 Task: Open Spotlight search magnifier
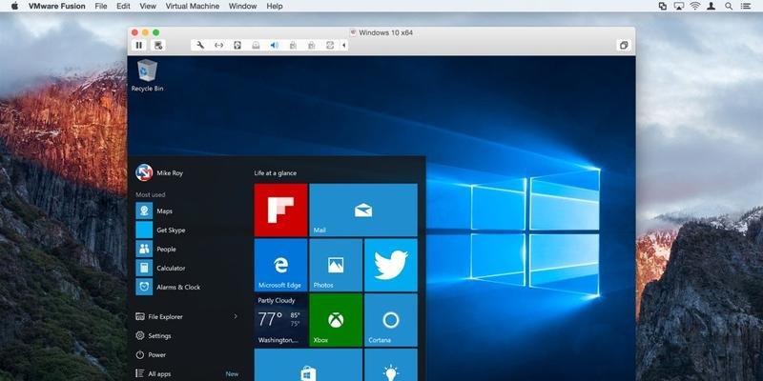729,6
